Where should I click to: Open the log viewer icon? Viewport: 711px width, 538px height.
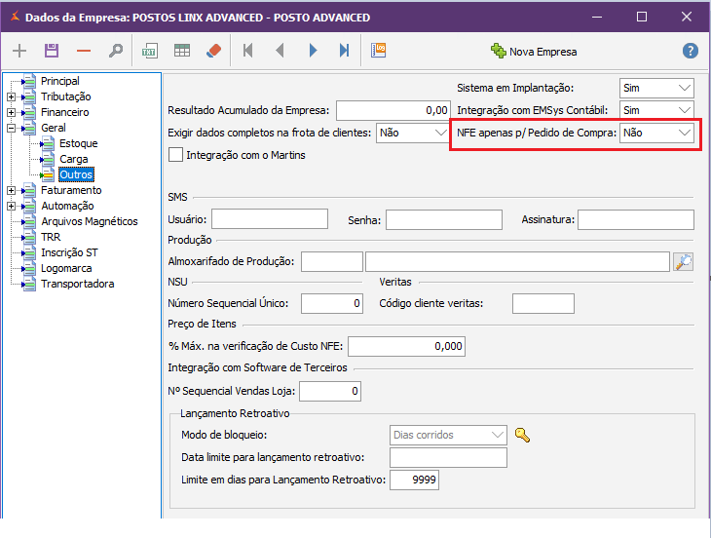(x=378, y=51)
